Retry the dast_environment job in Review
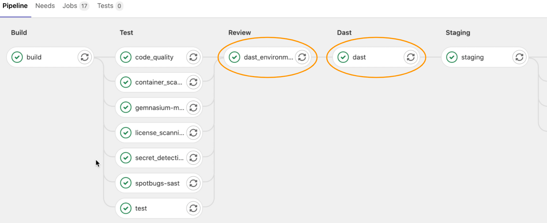Viewport: 547px width, 223px height. (302, 57)
